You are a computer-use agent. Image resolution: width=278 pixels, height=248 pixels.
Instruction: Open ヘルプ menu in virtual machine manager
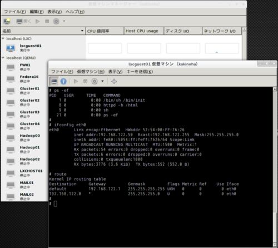click(75, 12)
